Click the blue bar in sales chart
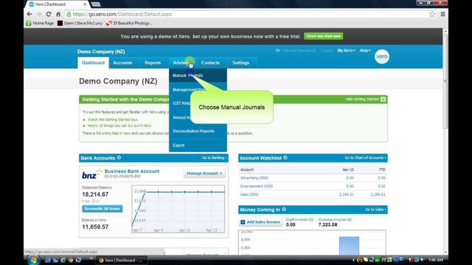Viewport: 472px width, 265px height. [x=349, y=246]
